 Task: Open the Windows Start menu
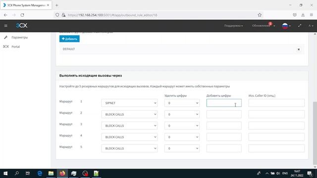[5, 174]
